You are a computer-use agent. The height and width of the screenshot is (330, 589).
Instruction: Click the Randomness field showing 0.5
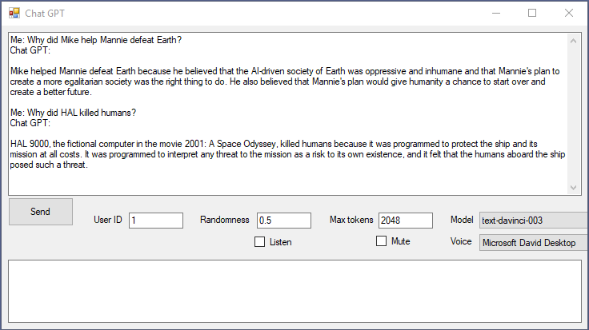tap(284, 221)
